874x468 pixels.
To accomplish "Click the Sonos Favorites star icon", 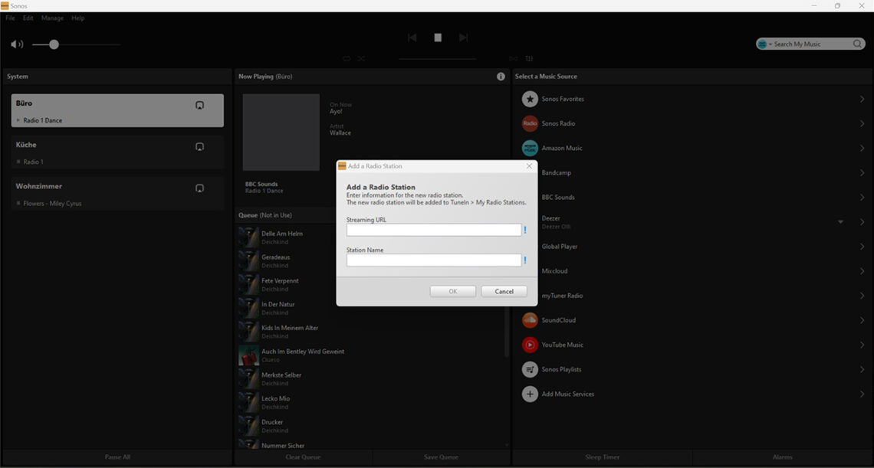I will pos(530,99).
